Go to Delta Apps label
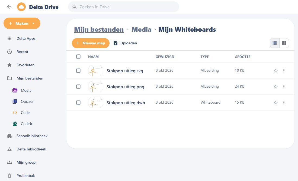The height and width of the screenshot is (181, 298). pos(26,38)
